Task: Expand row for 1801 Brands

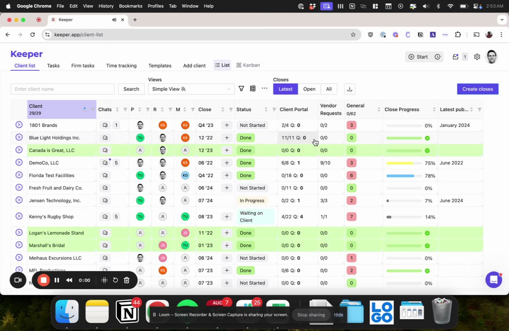Action: (19, 125)
